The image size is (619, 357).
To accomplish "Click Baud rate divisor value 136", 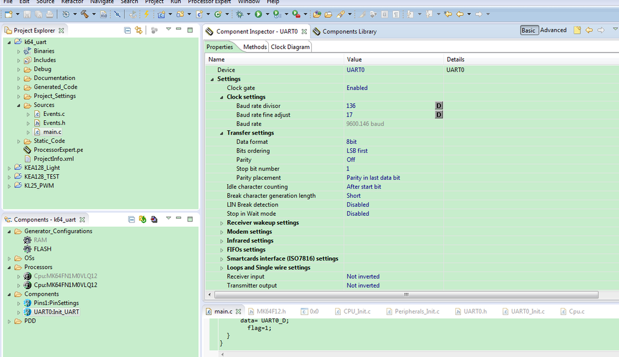I will pyautogui.click(x=351, y=105).
